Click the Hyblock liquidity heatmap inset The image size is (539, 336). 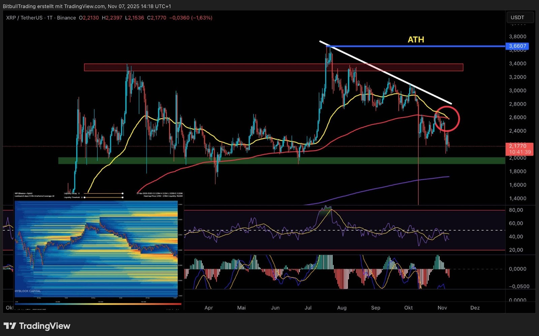(96, 249)
